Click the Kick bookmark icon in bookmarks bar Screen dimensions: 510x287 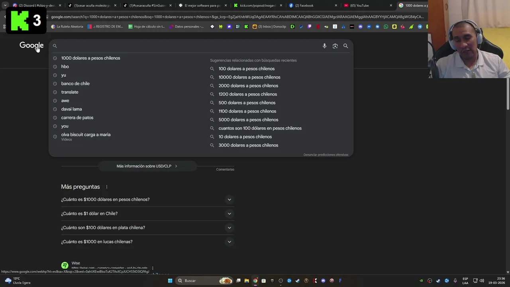pos(246,27)
